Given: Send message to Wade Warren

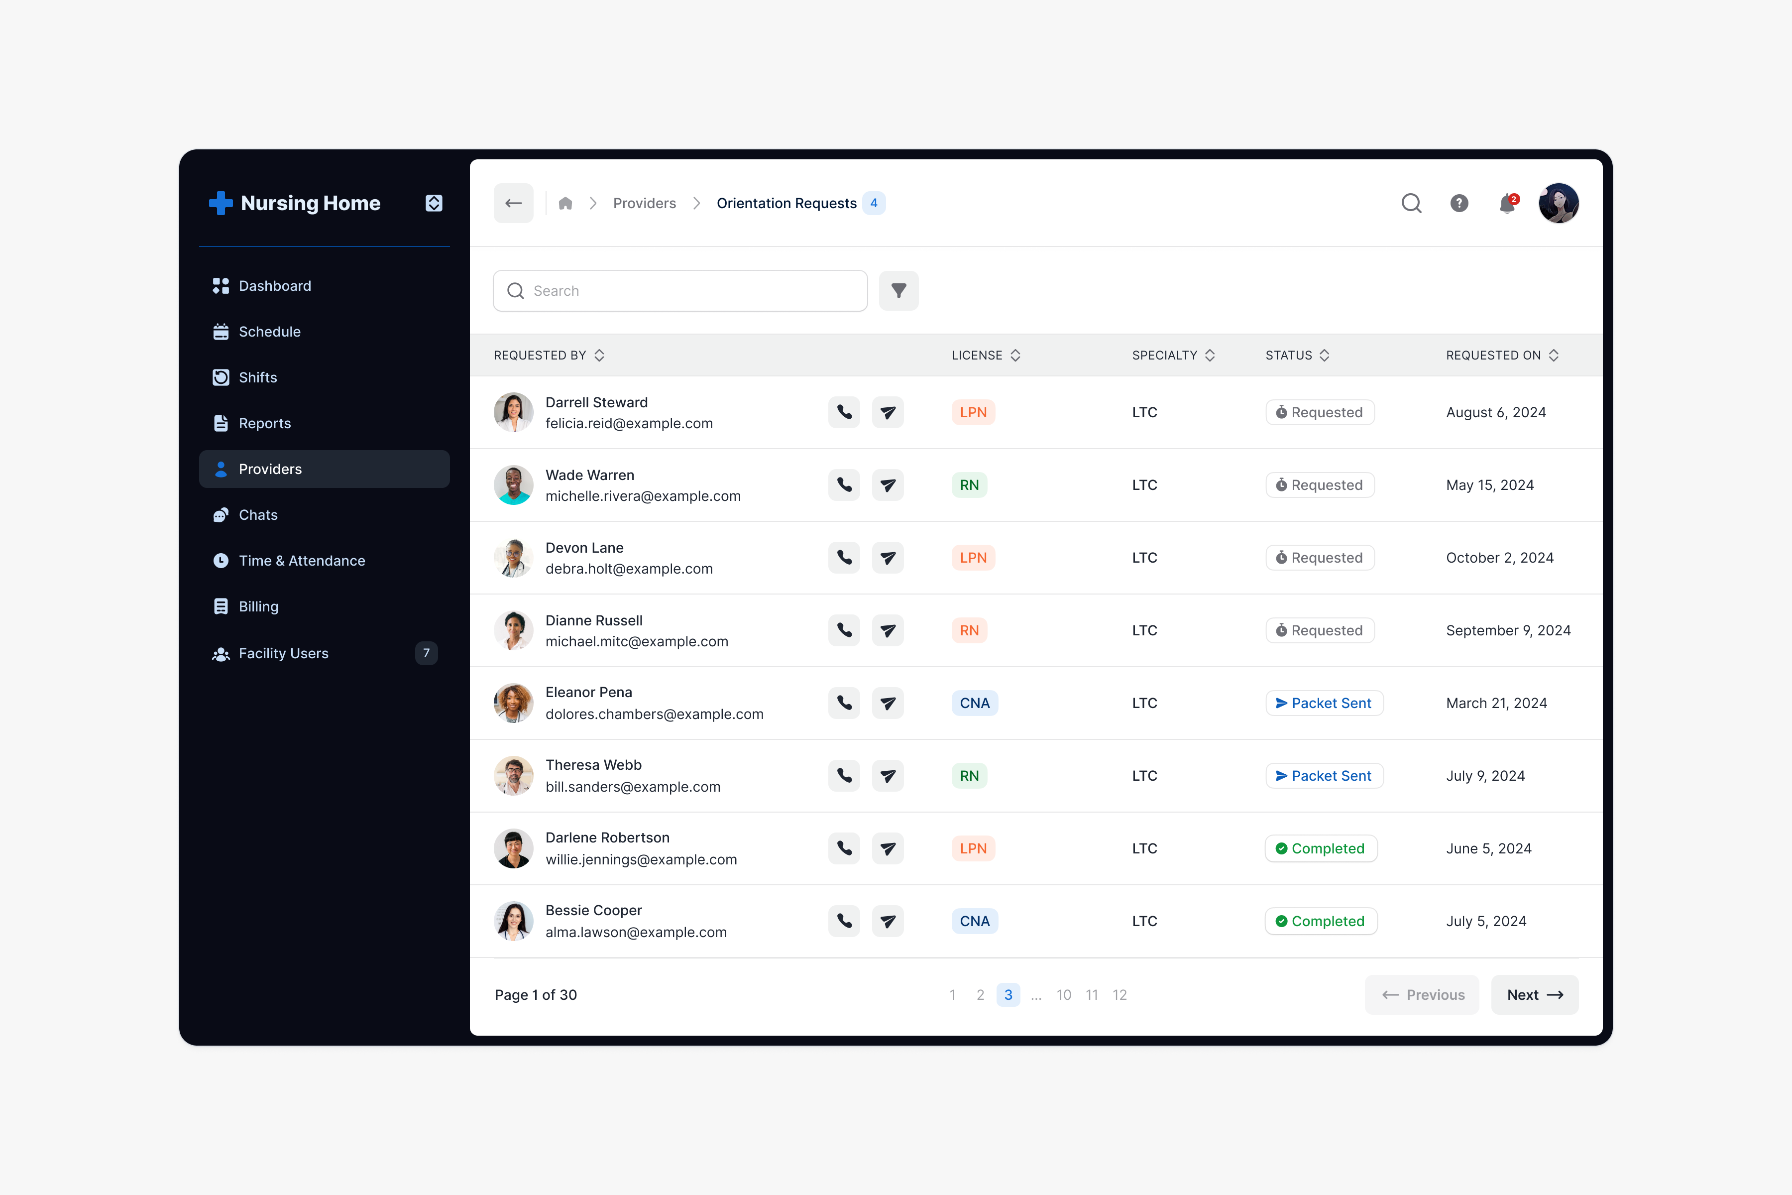Looking at the screenshot, I should (x=888, y=484).
